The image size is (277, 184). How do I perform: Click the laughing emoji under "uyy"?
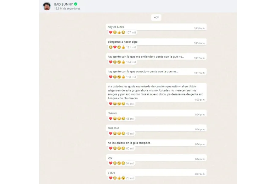[x=115, y=163]
